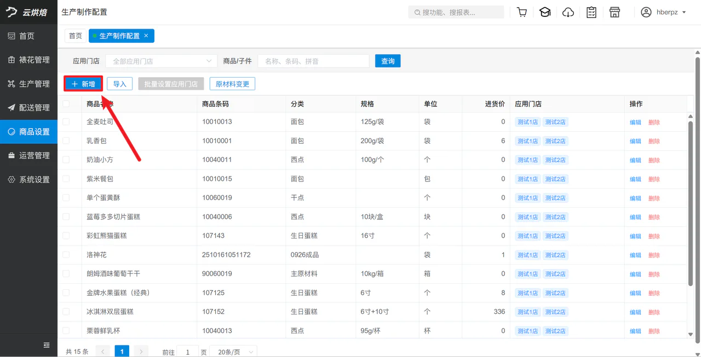Open the shopping cart icon
Image resolution: width=701 pixels, height=357 pixels.
[522, 12]
